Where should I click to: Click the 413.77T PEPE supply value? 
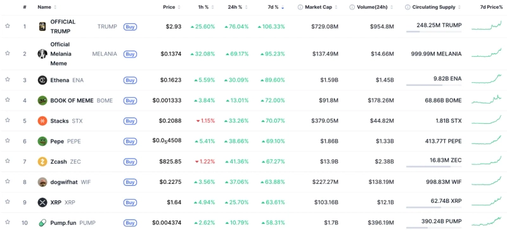pos(443,142)
